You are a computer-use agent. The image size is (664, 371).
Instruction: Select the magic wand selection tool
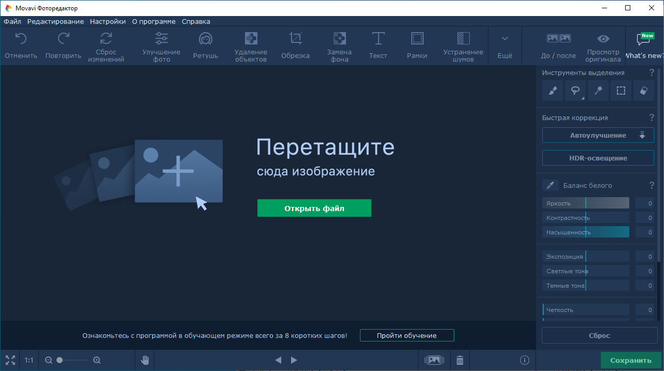(598, 91)
